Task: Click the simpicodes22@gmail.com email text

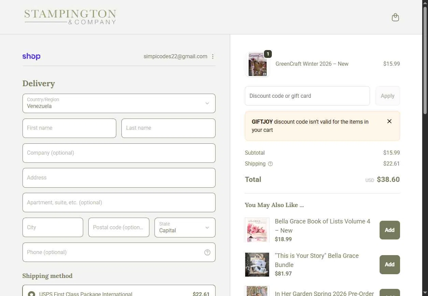Action: [175, 57]
